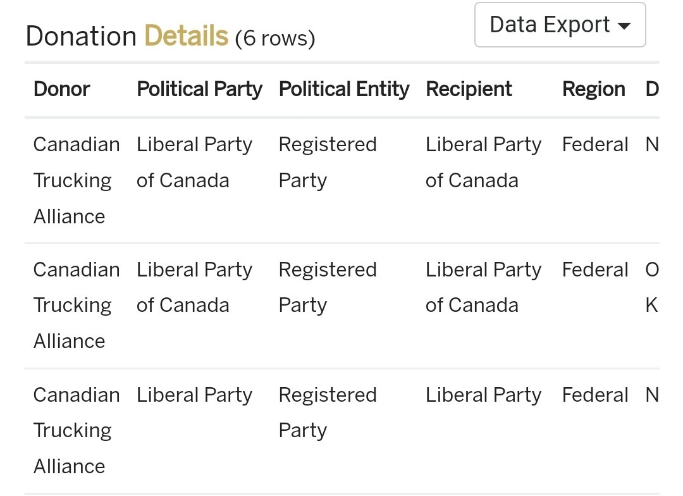Click the Recipient column header

[x=469, y=89]
